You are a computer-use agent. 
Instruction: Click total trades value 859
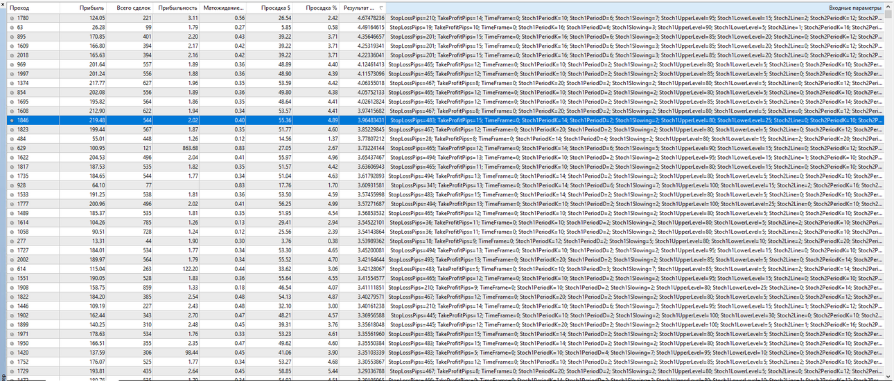click(146, 288)
